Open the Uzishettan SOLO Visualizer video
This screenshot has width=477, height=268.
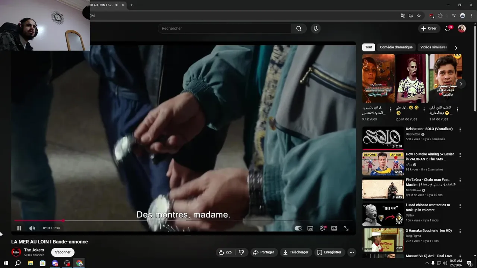(x=383, y=138)
